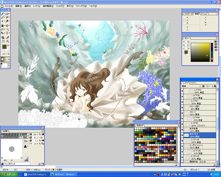Select the Crop tool in the toolbox

point(3,38)
